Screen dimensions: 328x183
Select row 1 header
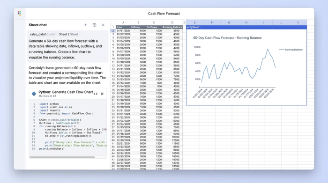pyautogui.click(x=113, y=27)
